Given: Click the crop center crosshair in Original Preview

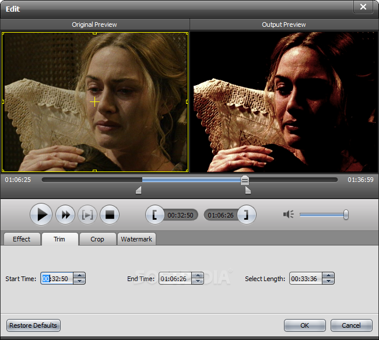Looking at the screenshot, I should (94, 102).
